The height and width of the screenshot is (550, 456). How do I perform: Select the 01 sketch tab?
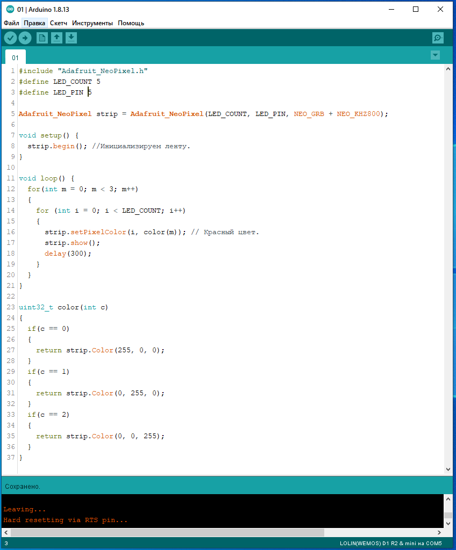(16, 57)
